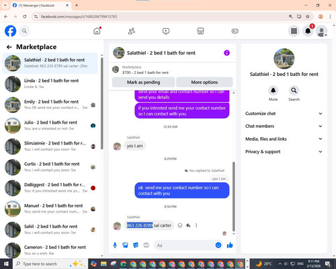Open a new Chrome tab

click(x=77, y=5)
